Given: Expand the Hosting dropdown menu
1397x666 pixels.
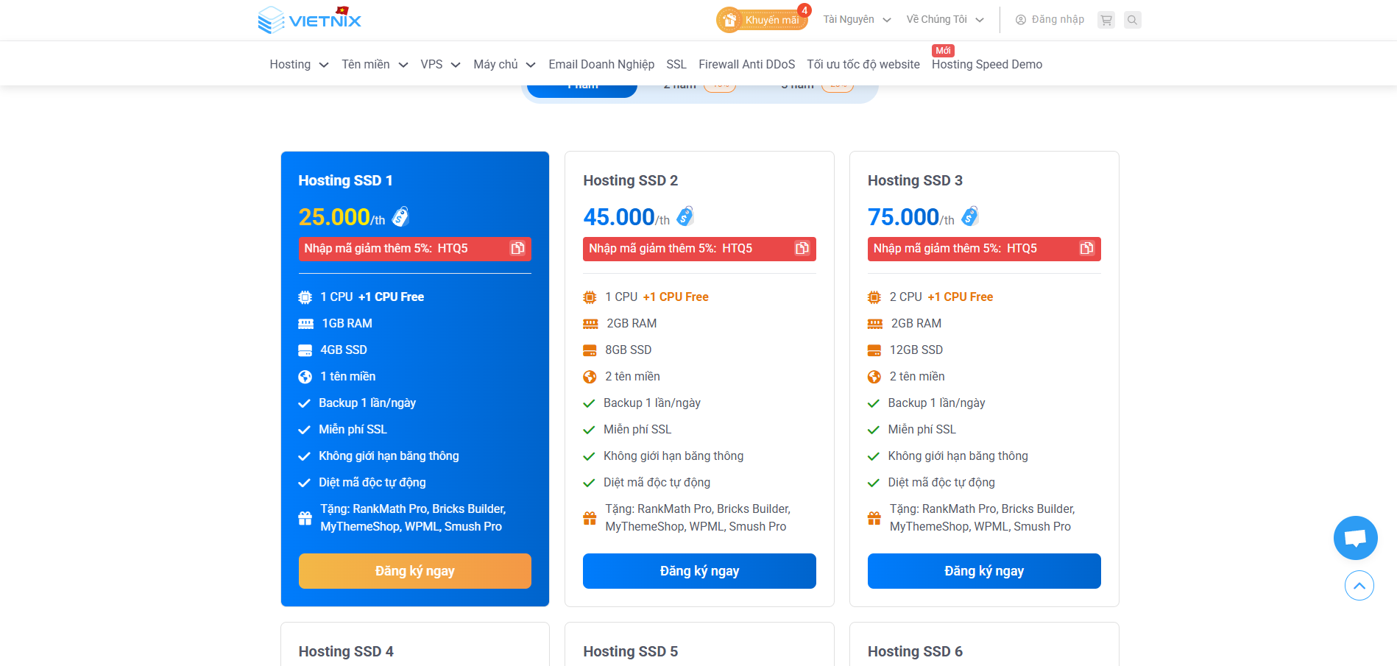Looking at the screenshot, I should pos(298,65).
